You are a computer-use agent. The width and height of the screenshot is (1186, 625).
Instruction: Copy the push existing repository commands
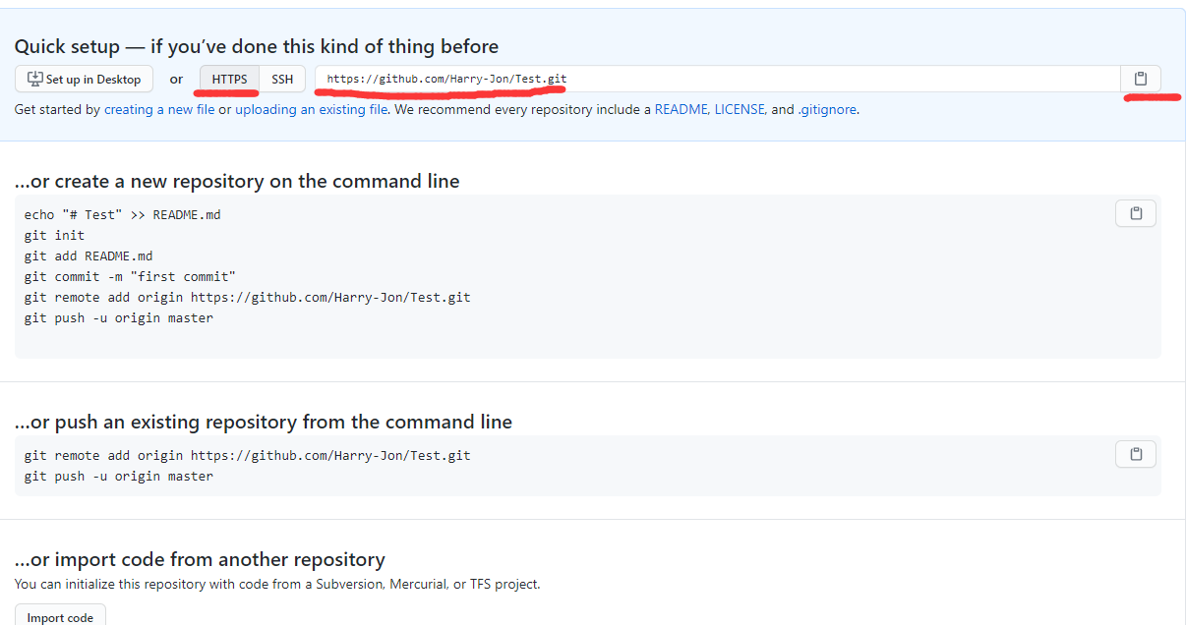(x=1136, y=454)
